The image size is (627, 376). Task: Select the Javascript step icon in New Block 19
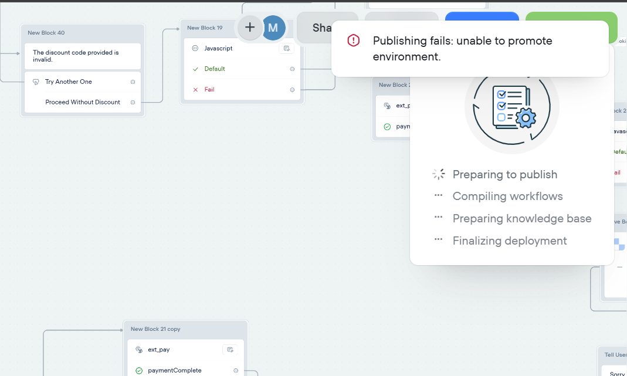[x=195, y=48]
